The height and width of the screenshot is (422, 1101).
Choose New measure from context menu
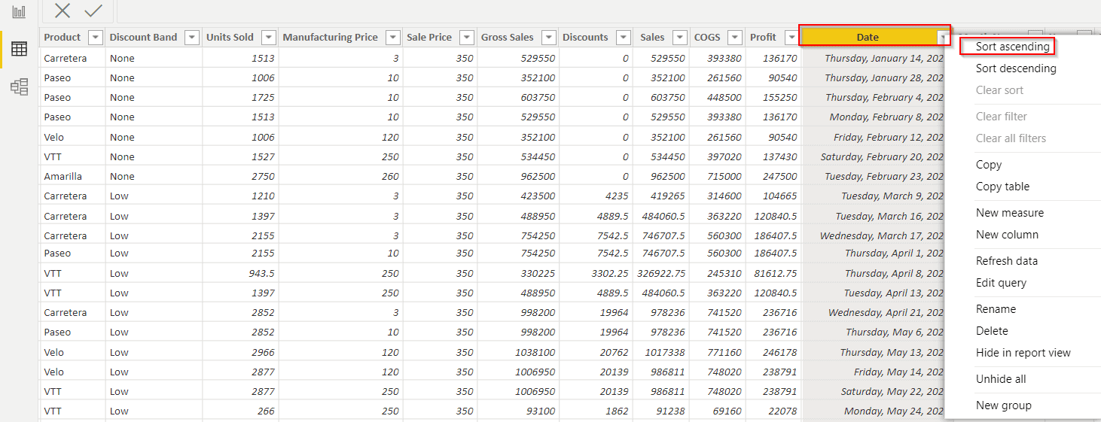[1010, 213]
